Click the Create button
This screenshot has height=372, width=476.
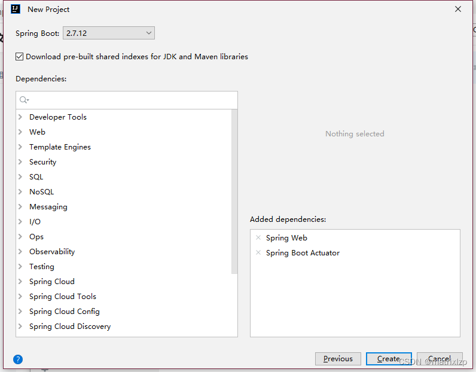tap(389, 359)
